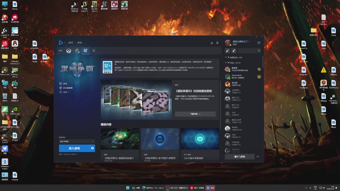Open the Battle.net logo menu
The height and width of the screenshot is (191, 340).
(x=61, y=42)
